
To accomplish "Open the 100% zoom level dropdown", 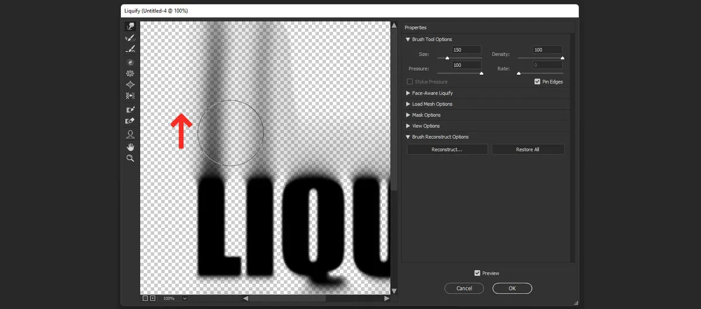I will [x=185, y=299].
